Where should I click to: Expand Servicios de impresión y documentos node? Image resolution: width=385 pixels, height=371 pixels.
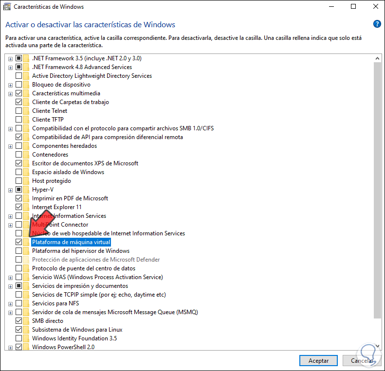[x=10, y=286]
